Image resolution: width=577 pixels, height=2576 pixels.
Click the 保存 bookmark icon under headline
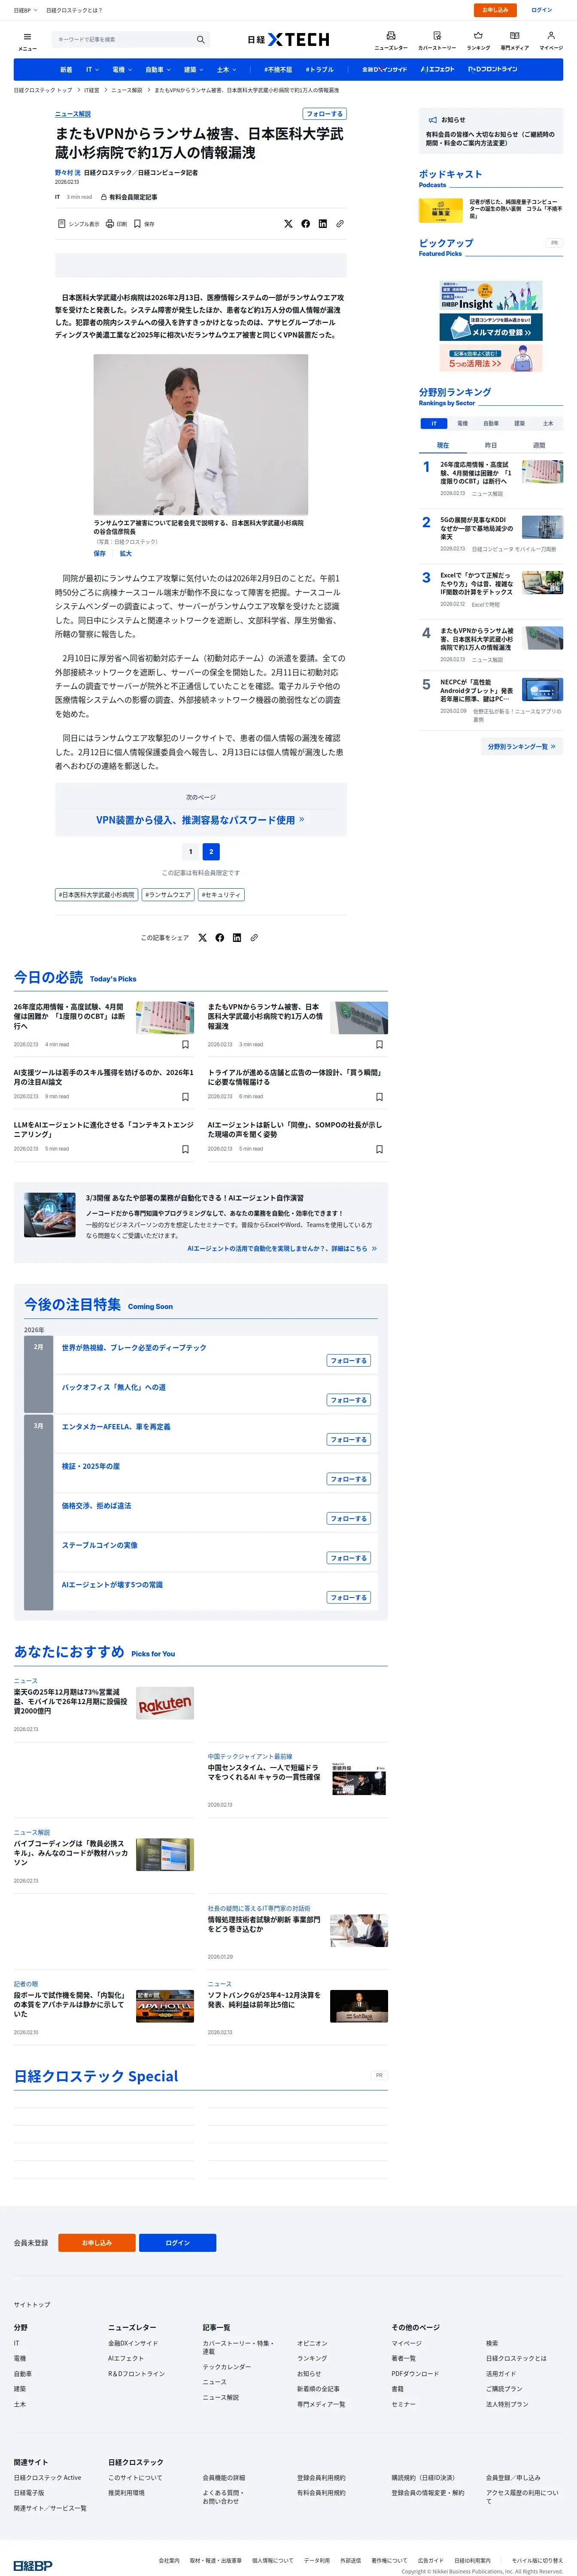point(138,224)
